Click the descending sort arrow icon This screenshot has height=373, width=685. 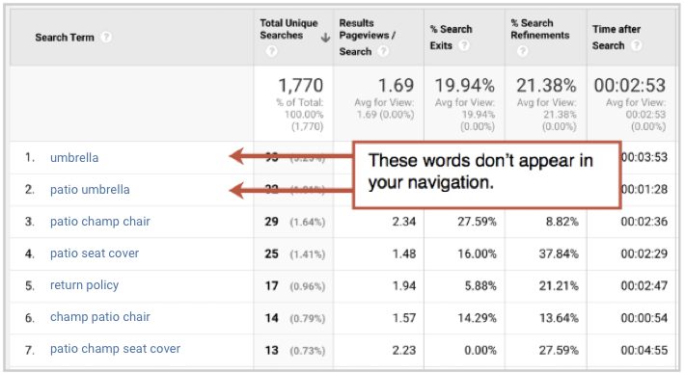(325, 38)
